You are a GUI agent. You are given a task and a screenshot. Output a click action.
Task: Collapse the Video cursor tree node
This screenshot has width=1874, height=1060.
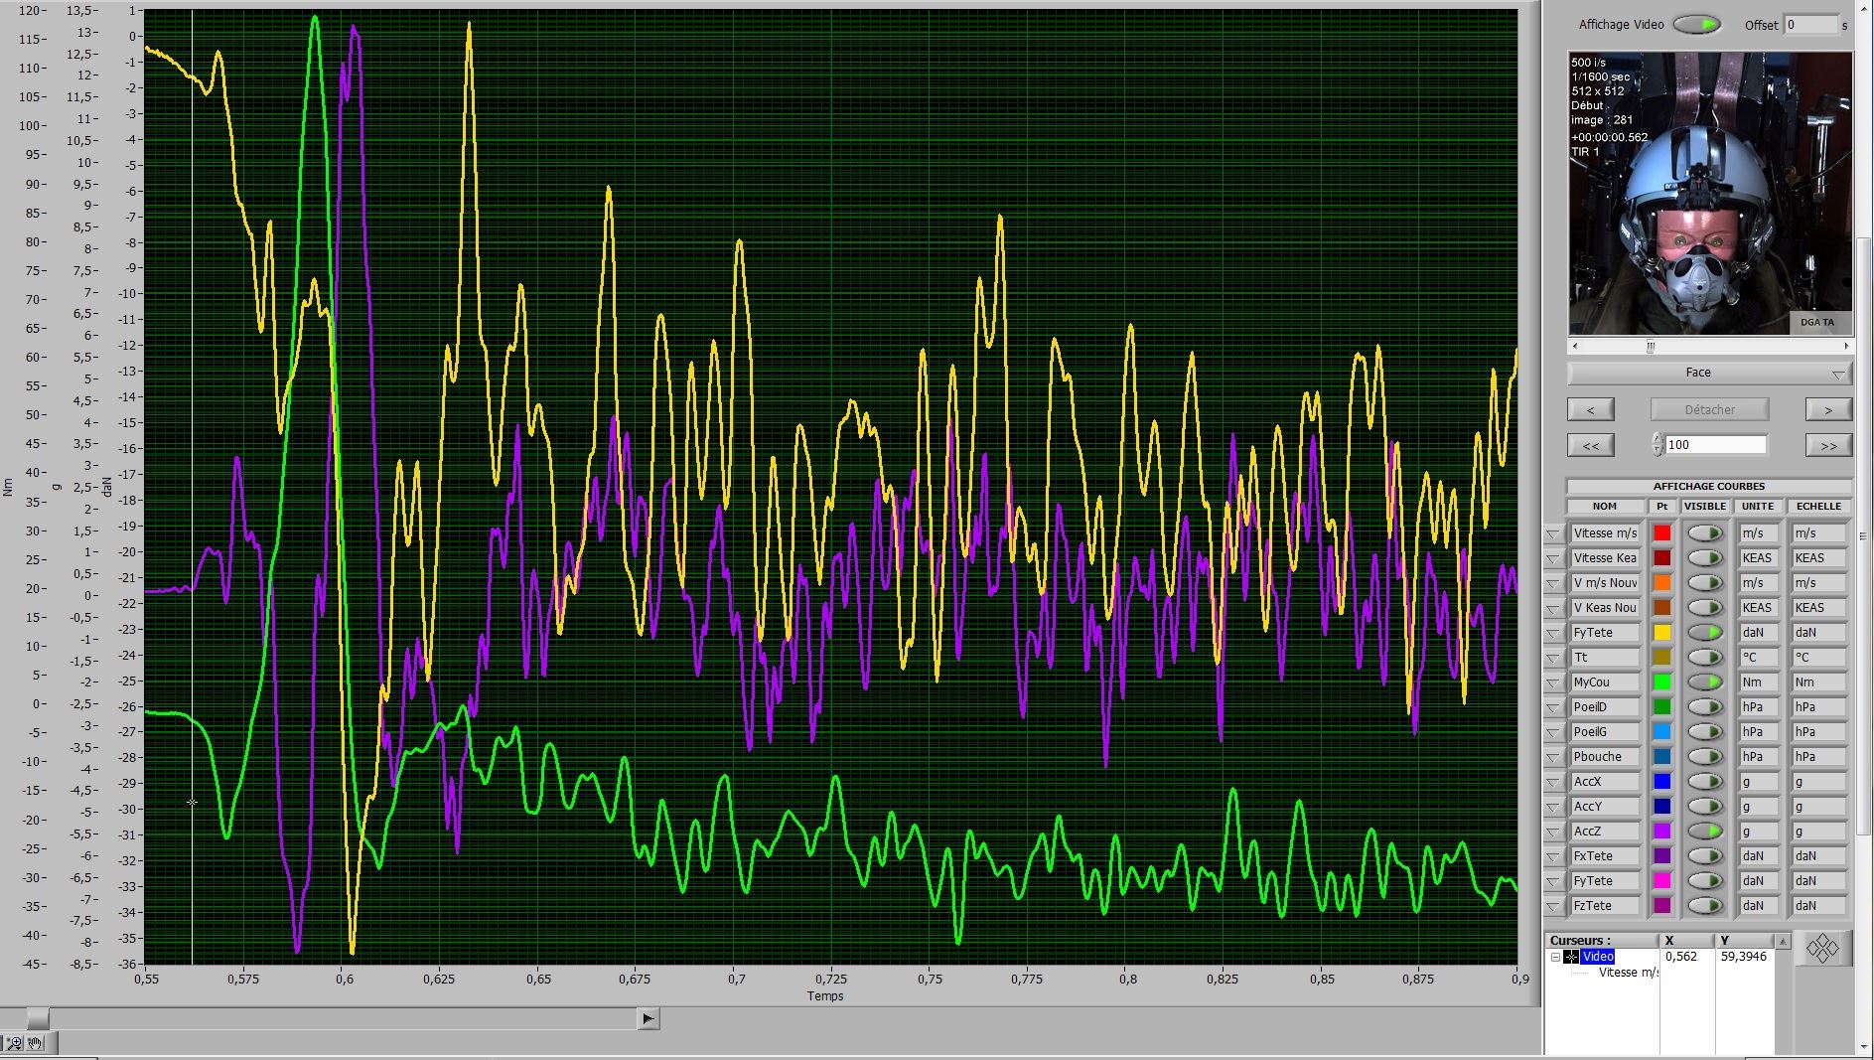[x=1555, y=957]
